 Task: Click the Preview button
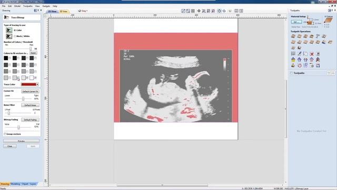21,141
